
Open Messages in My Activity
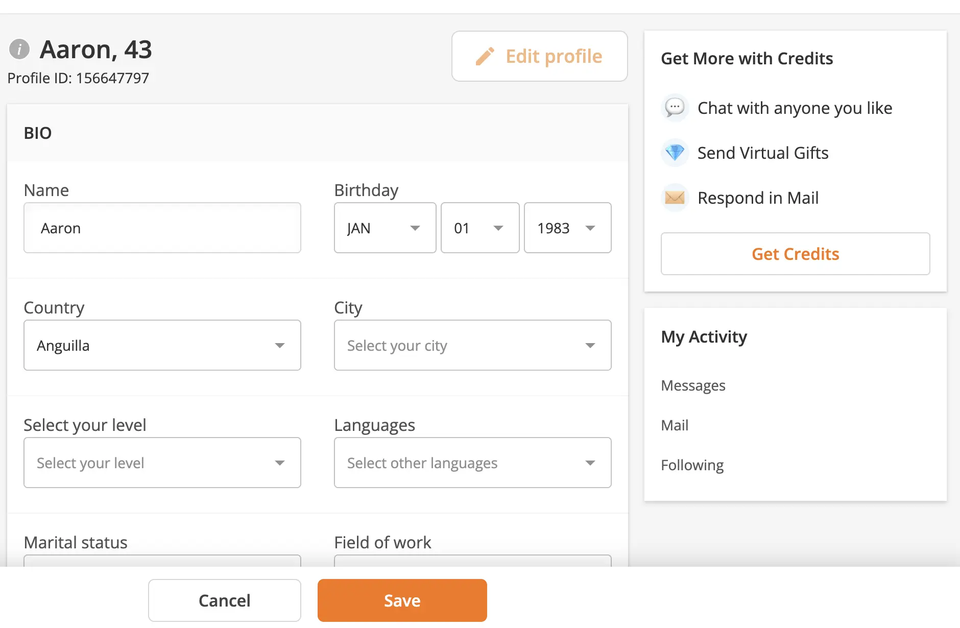tap(693, 385)
